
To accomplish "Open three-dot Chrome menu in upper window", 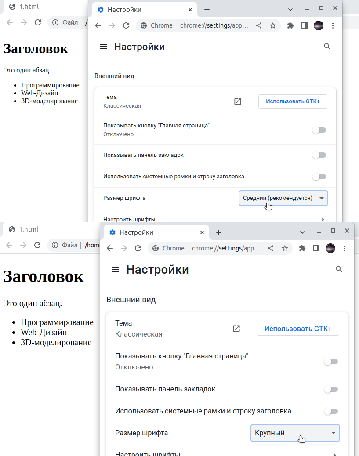I will [333, 25].
